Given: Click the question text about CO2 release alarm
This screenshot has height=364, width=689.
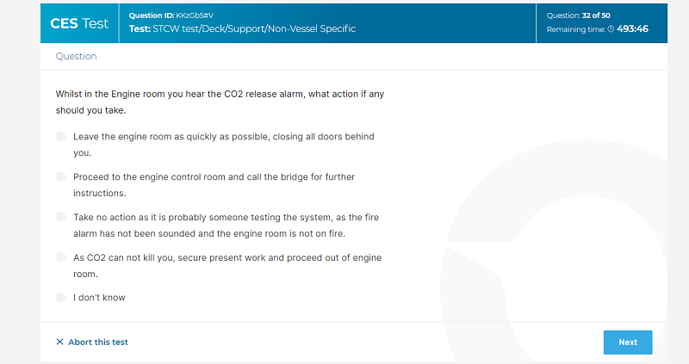Looking at the screenshot, I should click(220, 102).
